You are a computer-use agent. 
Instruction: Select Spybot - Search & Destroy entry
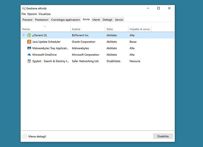point(51,61)
